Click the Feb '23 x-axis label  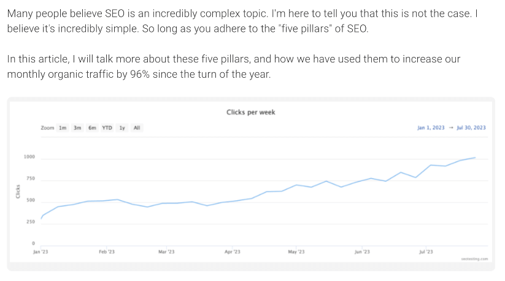click(x=107, y=252)
